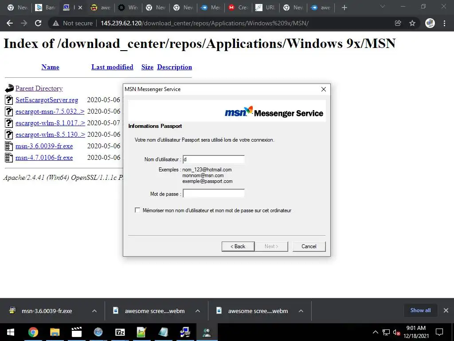Click Show all downloads

420,310
